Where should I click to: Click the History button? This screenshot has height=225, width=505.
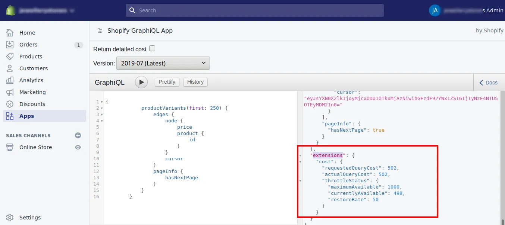tap(195, 82)
